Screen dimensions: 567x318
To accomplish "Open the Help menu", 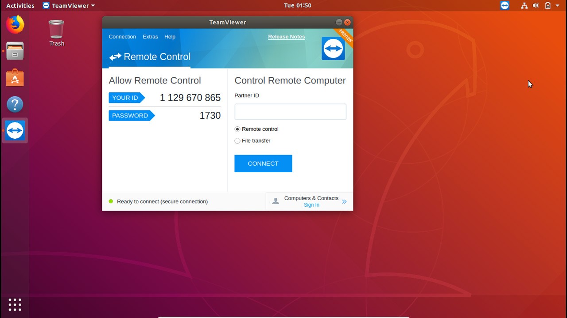I will click(170, 37).
